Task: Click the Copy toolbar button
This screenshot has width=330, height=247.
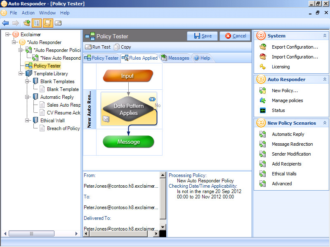Action: (x=123, y=47)
